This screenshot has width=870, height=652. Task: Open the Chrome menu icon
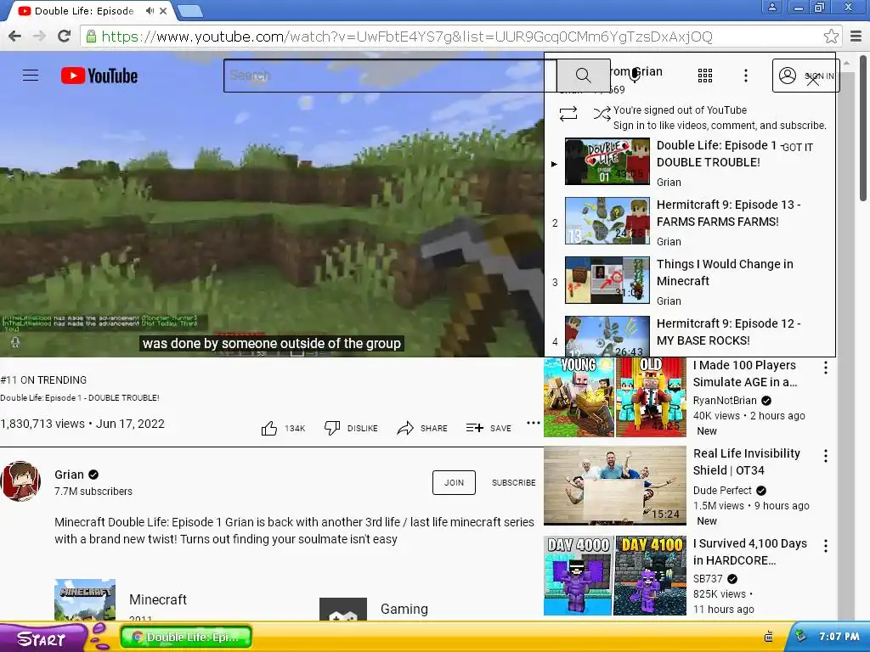tap(856, 37)
